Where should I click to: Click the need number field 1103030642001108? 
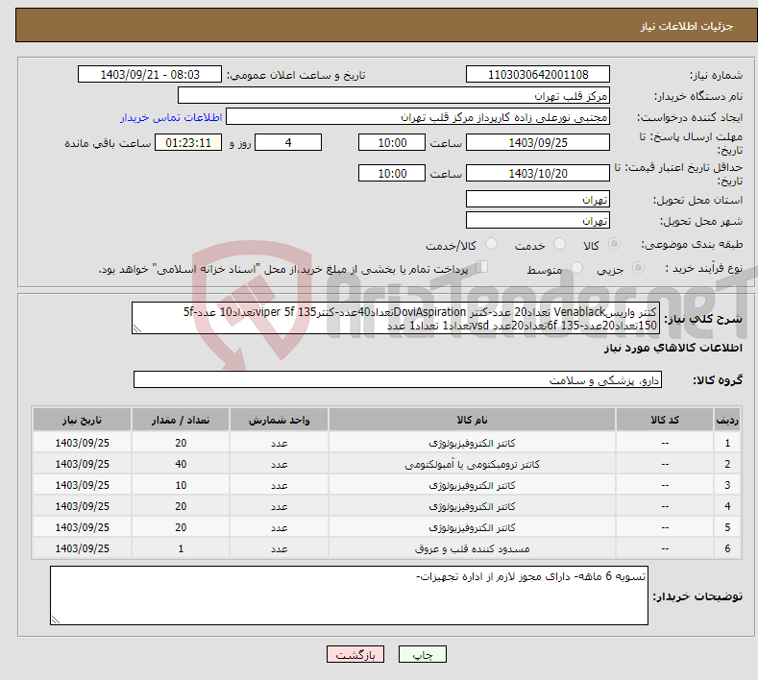pos(538,74)
